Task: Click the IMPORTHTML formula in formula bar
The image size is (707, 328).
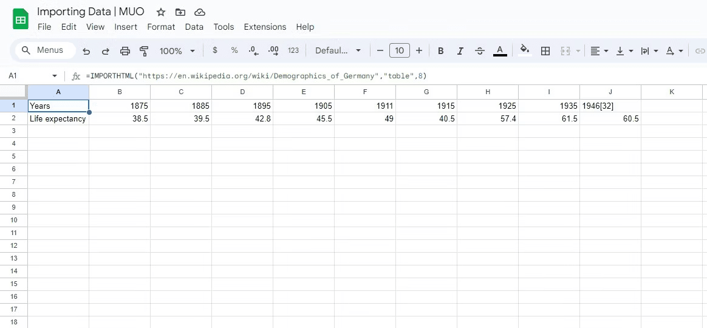Action: pyautogui.click(x=256, y=76)
